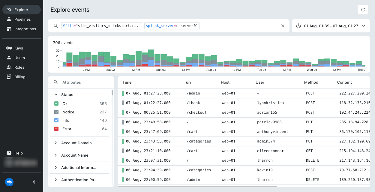Open the Users menu item
Image resolution: width=375 pixels, height=192 pixels.
pyautogui.click(x=22, y=58)
